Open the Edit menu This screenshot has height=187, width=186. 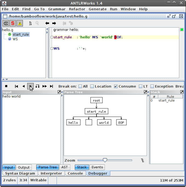pyautogui.click(x=15, y=9)
